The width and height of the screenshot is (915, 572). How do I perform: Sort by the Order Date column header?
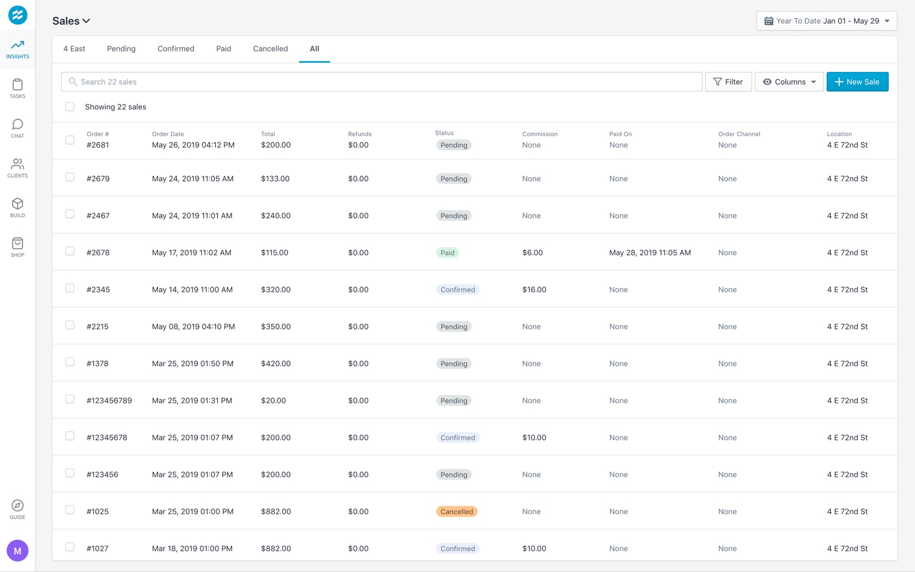click(x=168, y=134)
